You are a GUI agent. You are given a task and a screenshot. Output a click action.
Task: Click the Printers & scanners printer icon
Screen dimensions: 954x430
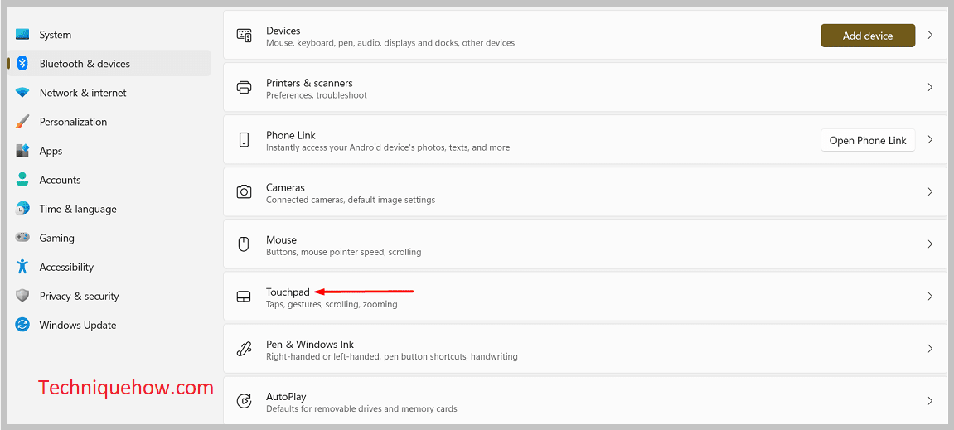244,88
